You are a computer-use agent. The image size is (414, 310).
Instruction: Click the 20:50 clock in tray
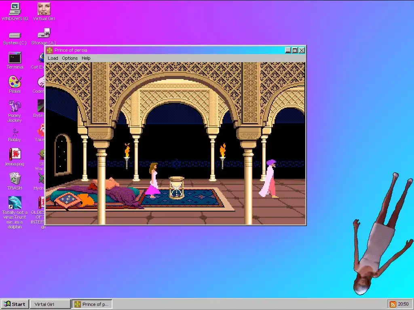(403, 304)
